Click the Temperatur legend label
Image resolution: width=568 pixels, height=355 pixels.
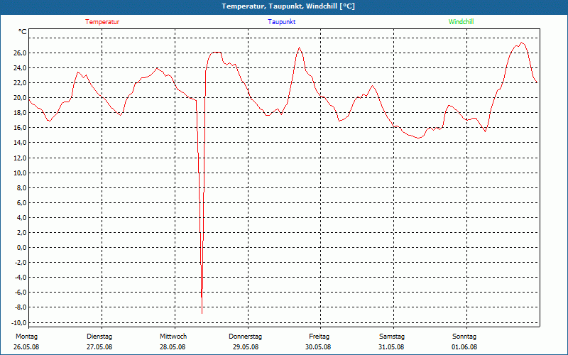(x=102, y=22)
